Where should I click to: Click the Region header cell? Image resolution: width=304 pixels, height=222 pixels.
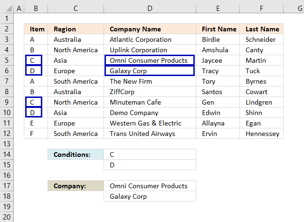76,29
